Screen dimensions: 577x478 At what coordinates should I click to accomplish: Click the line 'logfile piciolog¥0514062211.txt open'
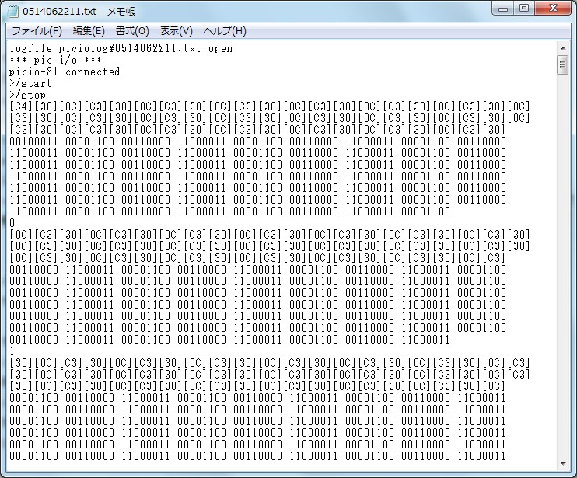click(121, 48)
